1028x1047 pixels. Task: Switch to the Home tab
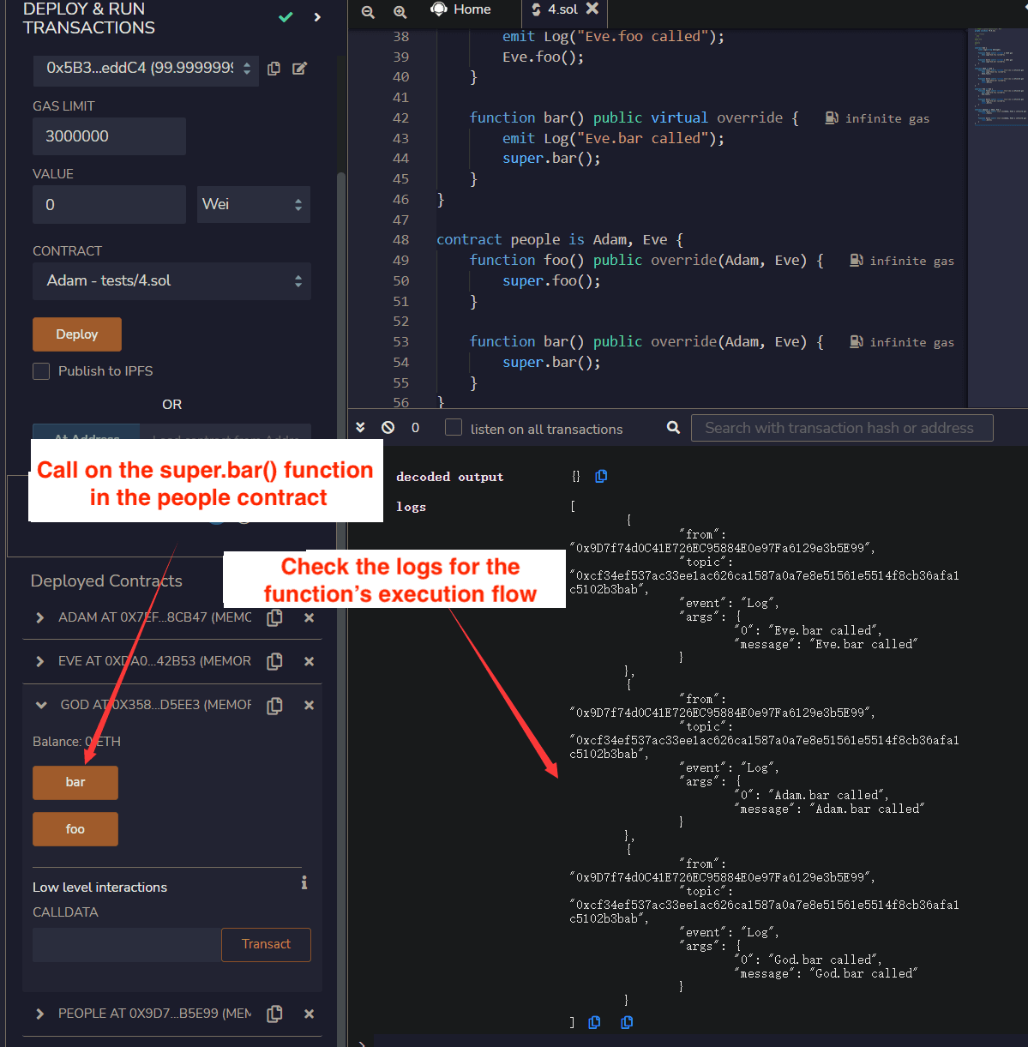pos(461,9)
